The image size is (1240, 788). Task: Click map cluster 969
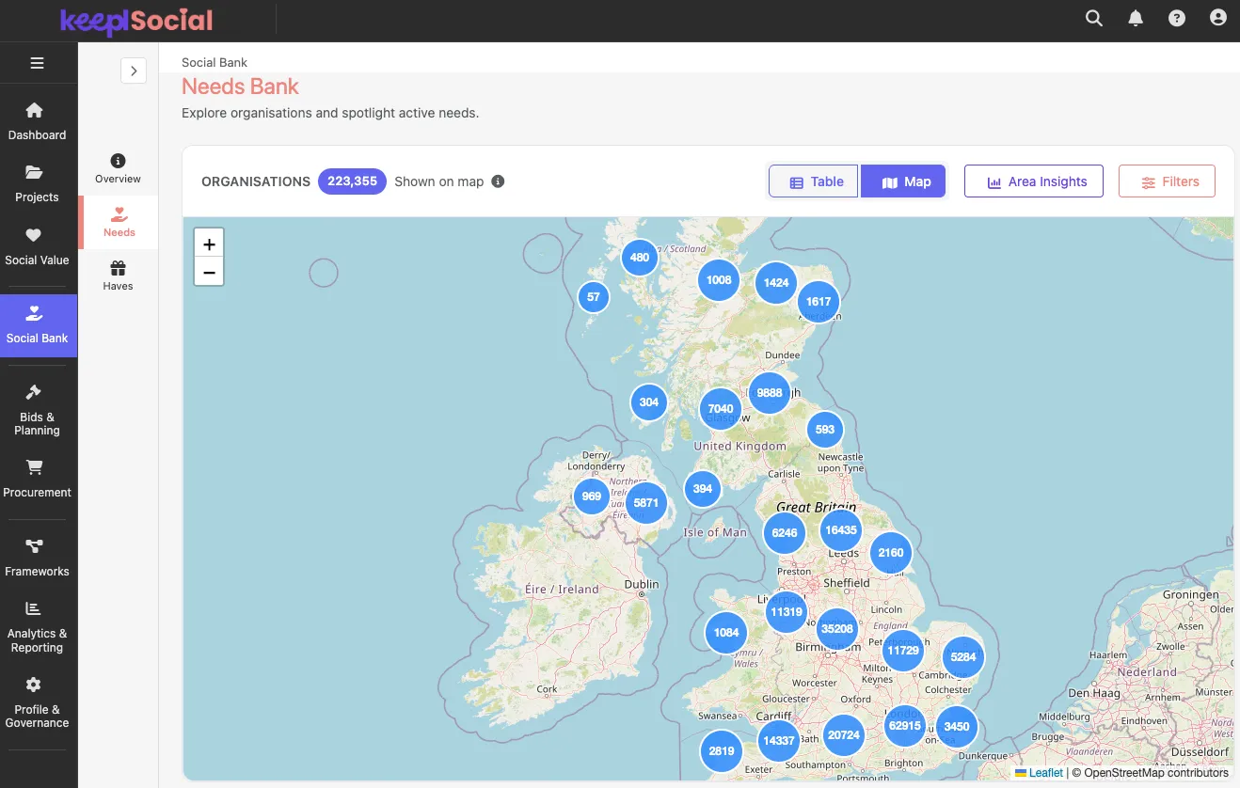point(592,496)
